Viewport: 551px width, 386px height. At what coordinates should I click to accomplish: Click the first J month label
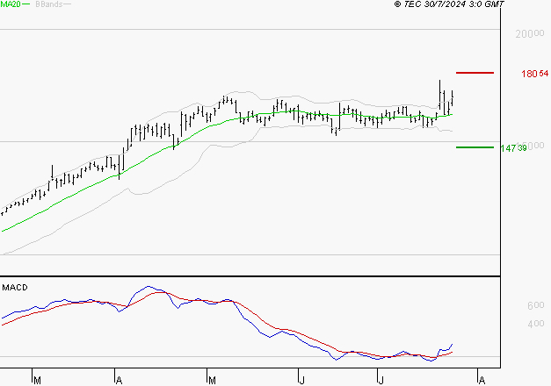[301, 381]
